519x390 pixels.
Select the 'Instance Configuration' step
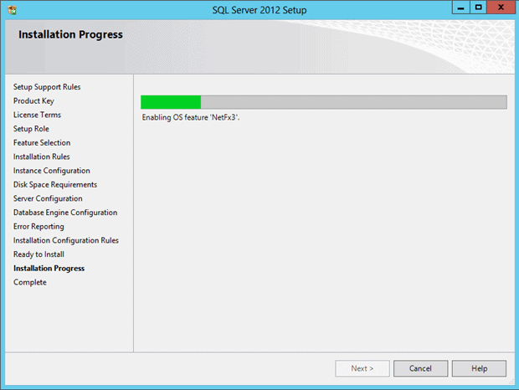(52, 171)
